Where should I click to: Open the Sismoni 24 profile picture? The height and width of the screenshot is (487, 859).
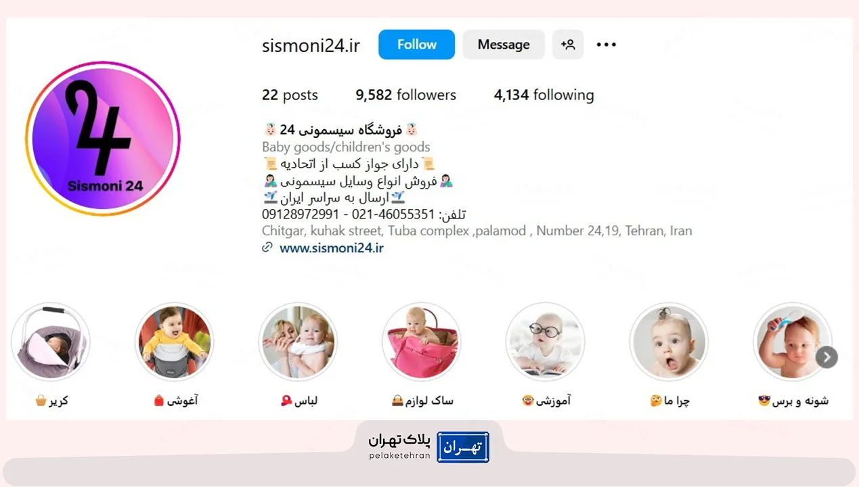103,139
